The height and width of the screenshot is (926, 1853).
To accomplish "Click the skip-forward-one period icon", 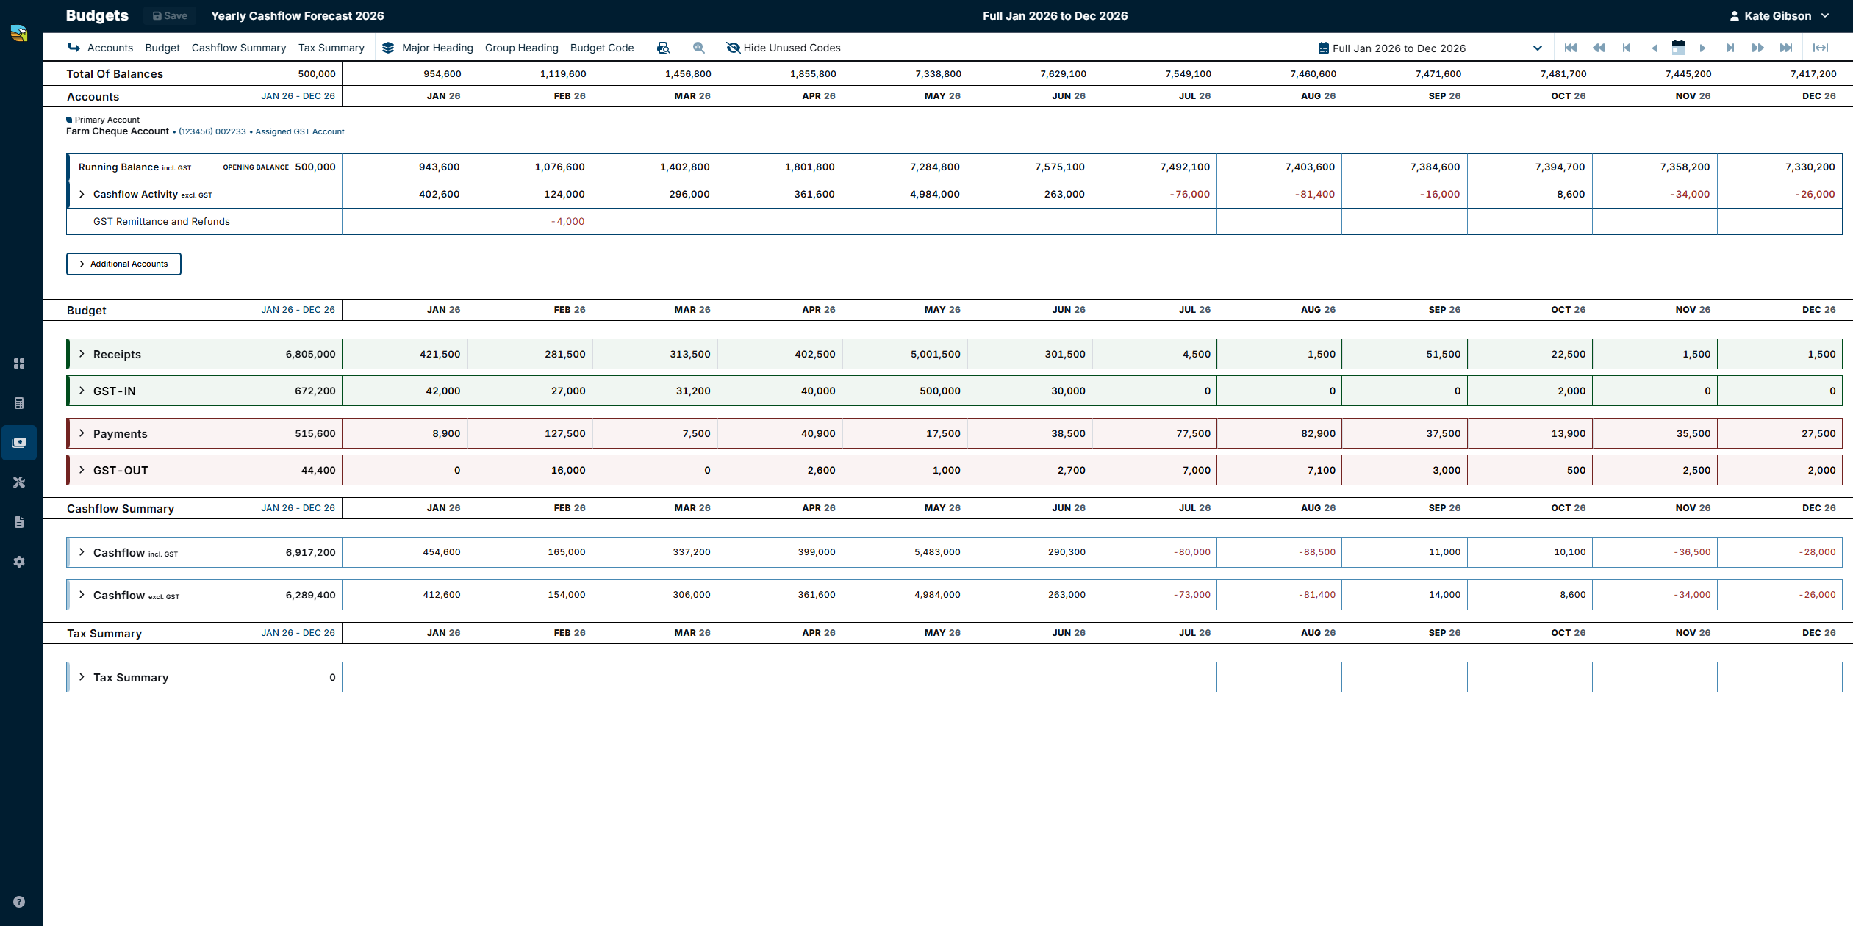I will [1730, 48].
